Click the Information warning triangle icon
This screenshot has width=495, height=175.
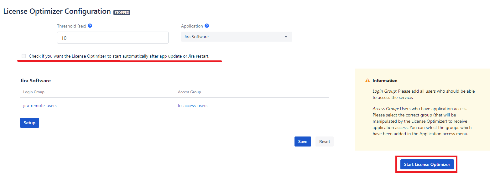click(x=367, y=80)
